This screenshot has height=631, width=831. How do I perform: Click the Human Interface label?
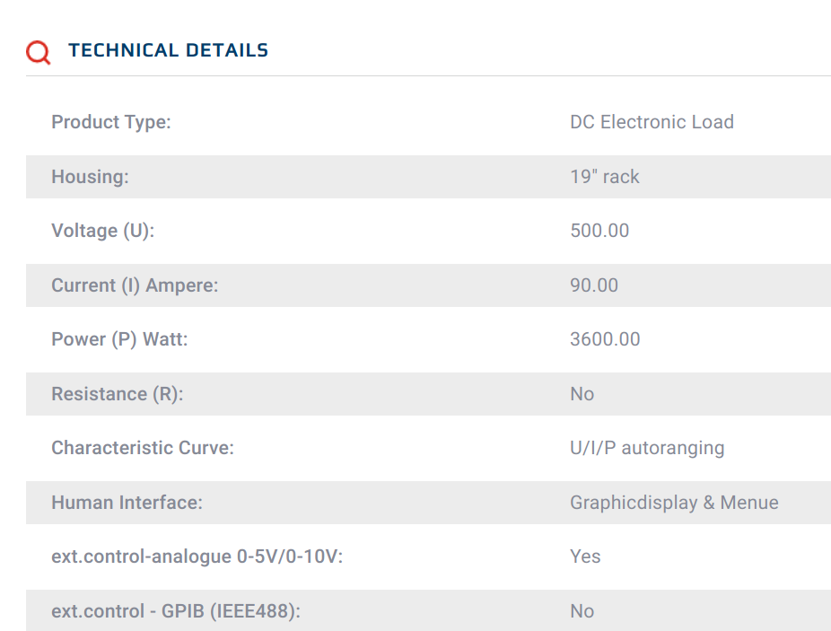[127, 503]
